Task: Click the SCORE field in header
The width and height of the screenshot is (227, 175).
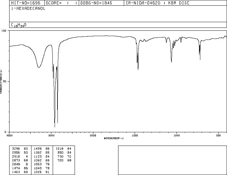Action: (x=62, y=3)
